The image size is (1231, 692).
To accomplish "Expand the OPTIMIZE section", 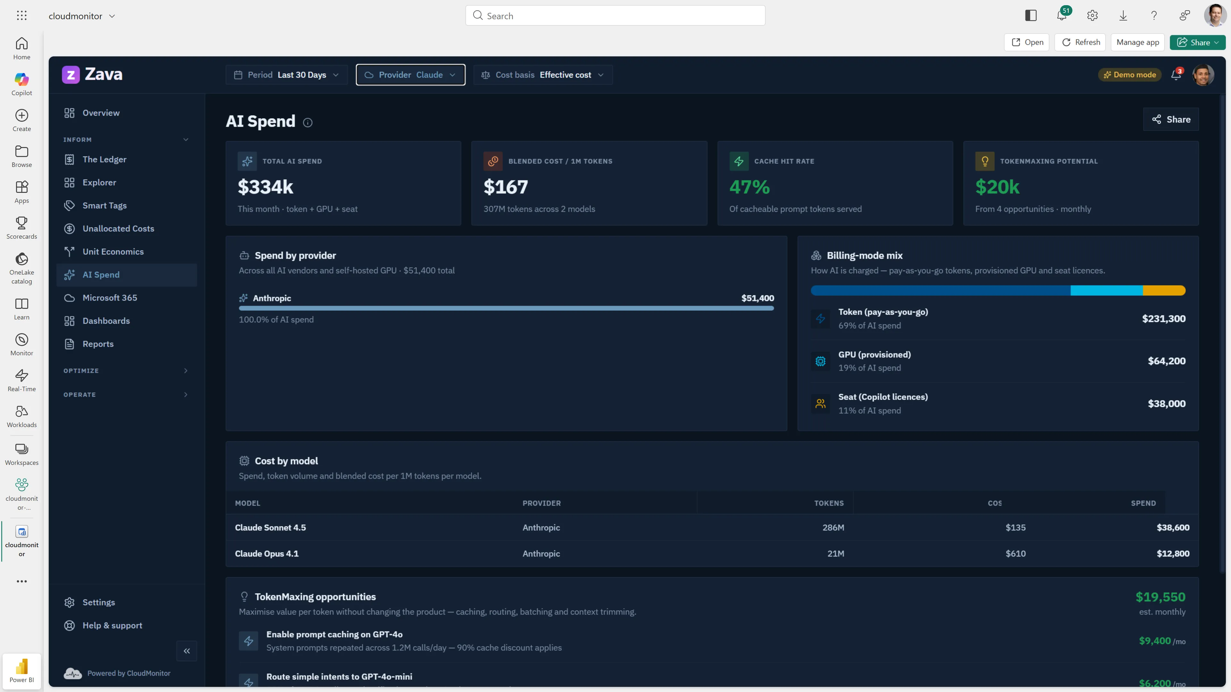I will pyautogui.click(x=186, y=371).
